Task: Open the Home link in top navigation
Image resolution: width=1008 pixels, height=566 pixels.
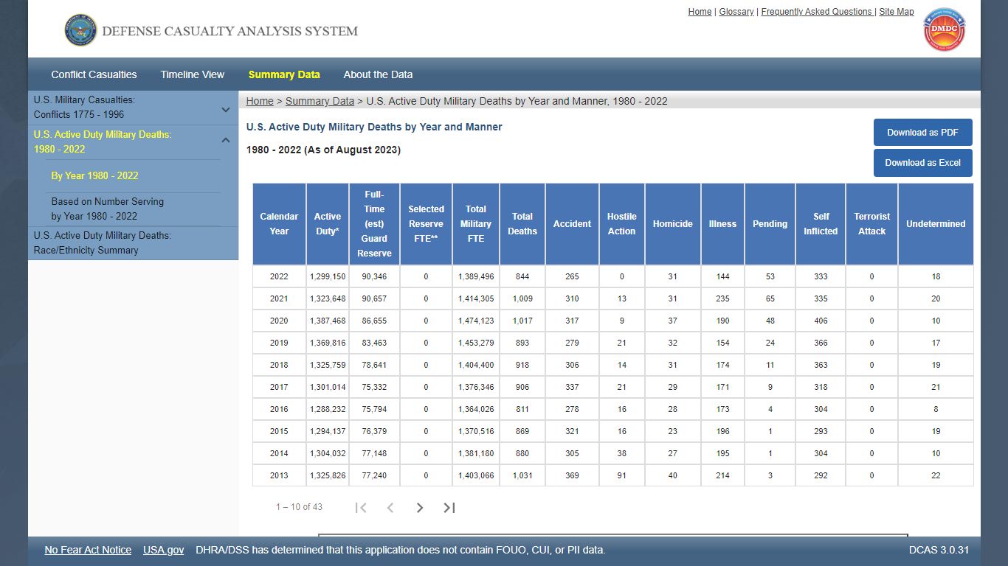Action: pos(700,12)
